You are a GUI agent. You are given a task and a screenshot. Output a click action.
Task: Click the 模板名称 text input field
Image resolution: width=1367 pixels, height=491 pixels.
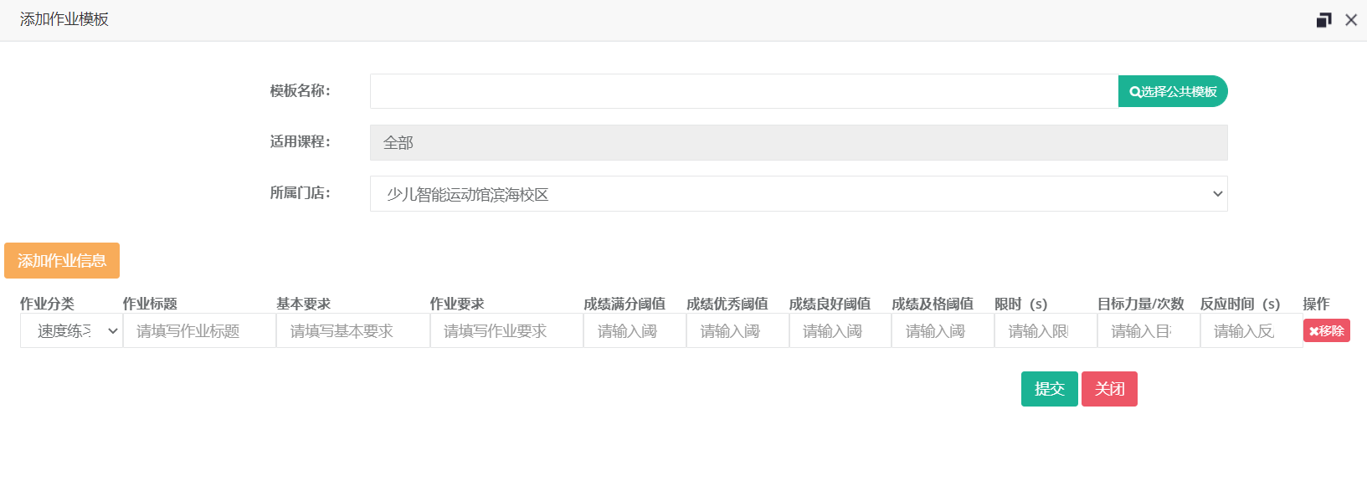[743, 91]
